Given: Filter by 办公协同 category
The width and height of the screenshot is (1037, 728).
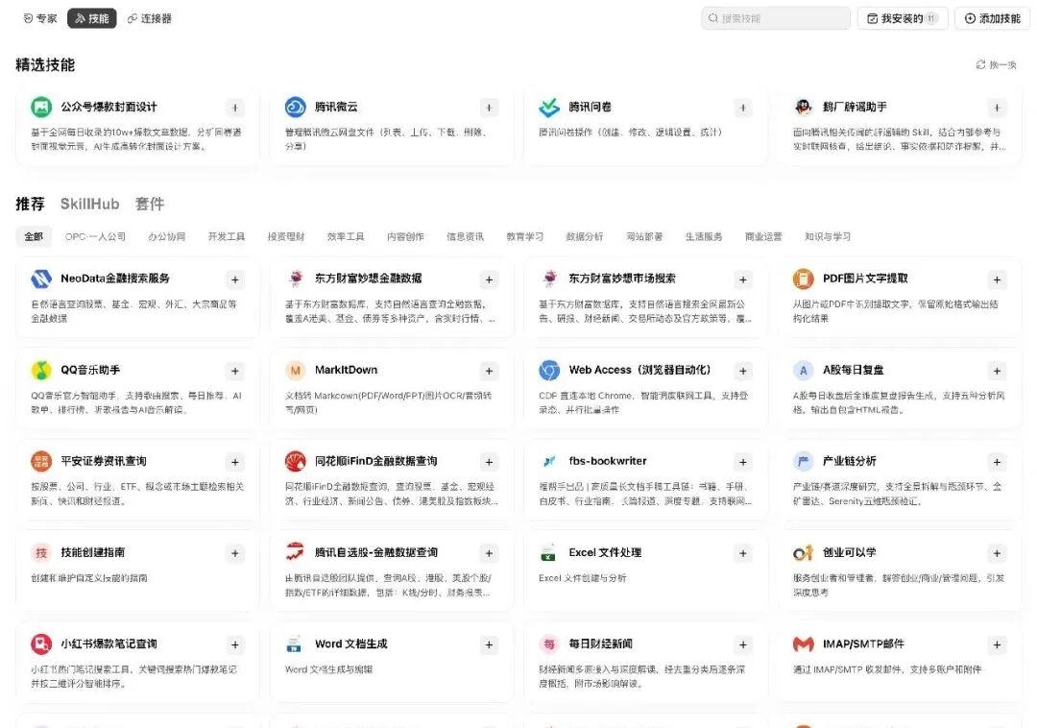Looking at the screenshot, I should tap(167, 236).
